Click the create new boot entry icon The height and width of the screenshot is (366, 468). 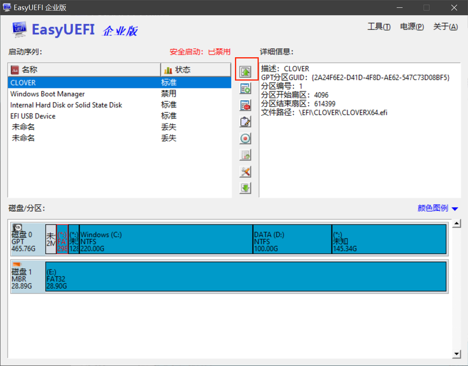pyautogui.click(x=245, y=88)
